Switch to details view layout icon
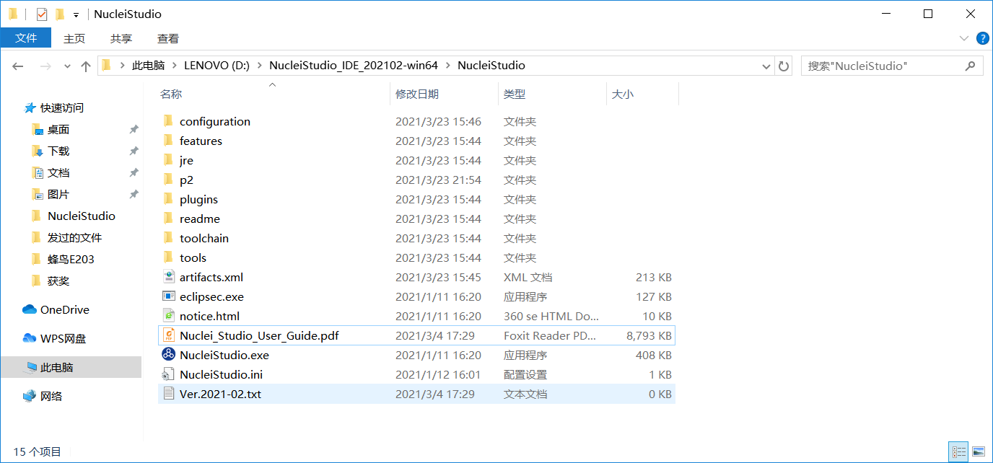Image resolution: width=993 pixels, height=463 pixels. point(958,452)
